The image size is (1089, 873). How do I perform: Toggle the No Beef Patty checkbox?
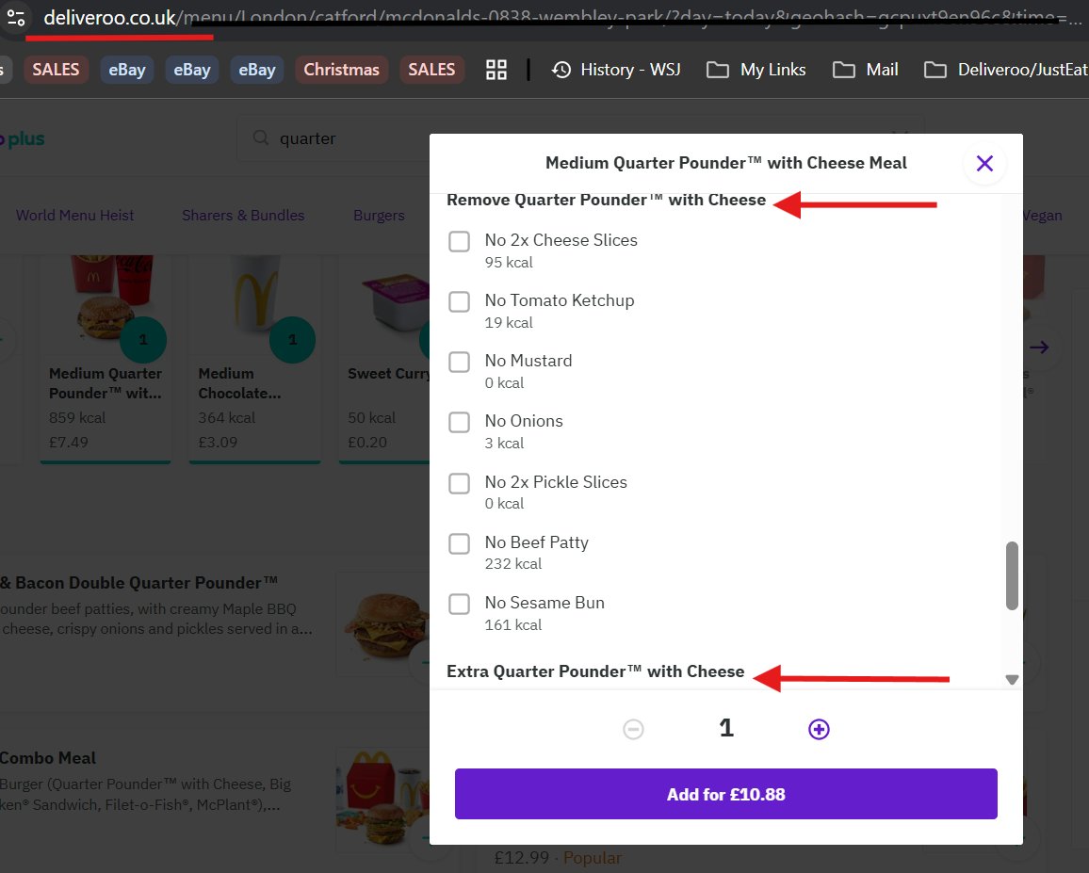459,543
